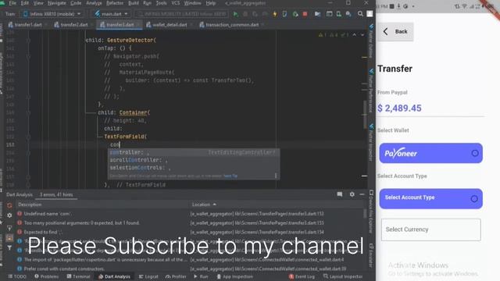This screenshot has width=500, height=281.
Task: Restart Dart analysis server icon
Action: coord(9,205)
